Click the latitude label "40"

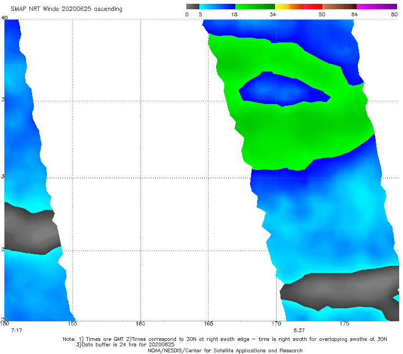click(4, 18)
